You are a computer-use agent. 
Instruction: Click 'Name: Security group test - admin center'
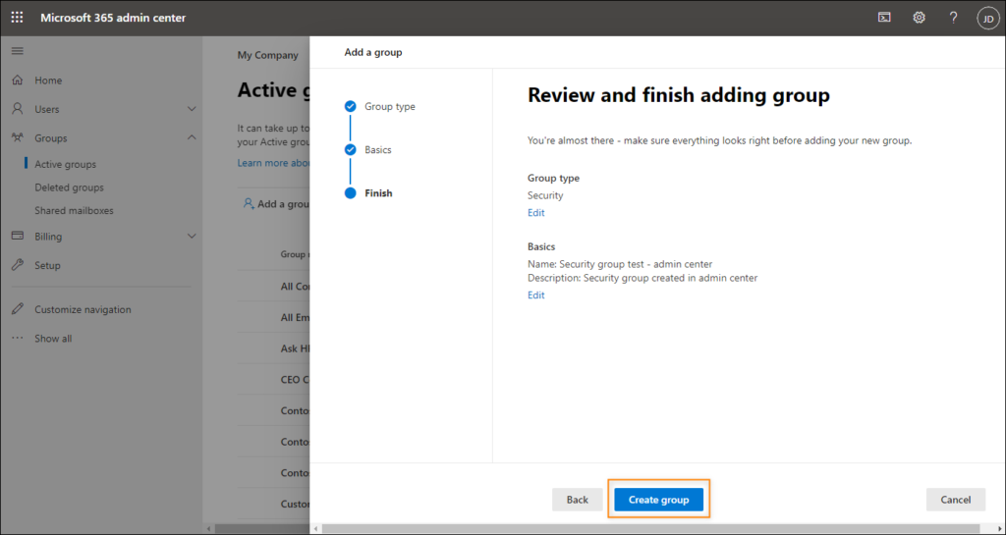click(x=620, y=264)
